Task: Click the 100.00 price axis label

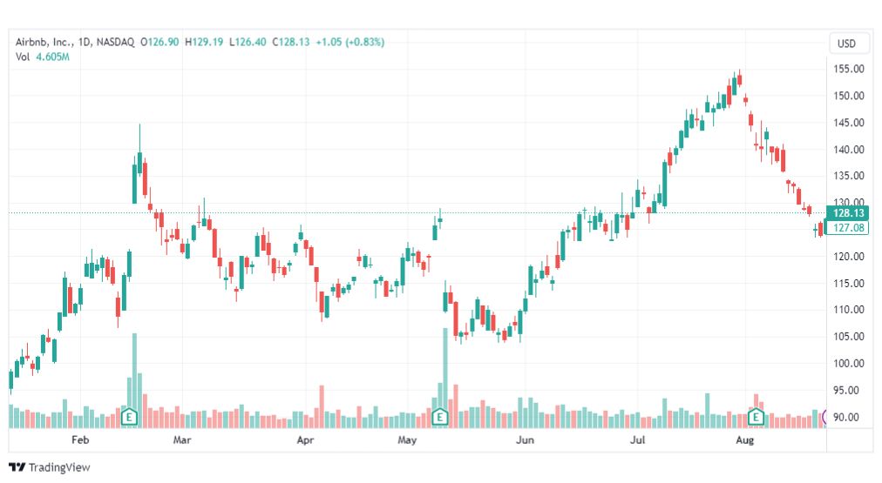Action: click(848, 364)
